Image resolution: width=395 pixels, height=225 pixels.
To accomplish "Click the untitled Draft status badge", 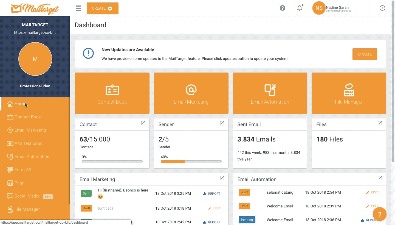I will (x=86, y=208).
